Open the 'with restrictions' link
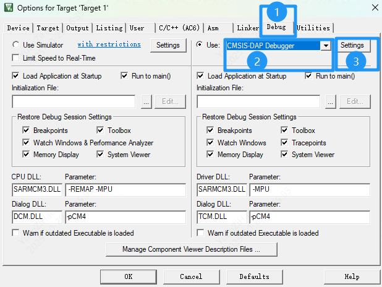Viewport: 382px width, 287px height. [109, 45]
